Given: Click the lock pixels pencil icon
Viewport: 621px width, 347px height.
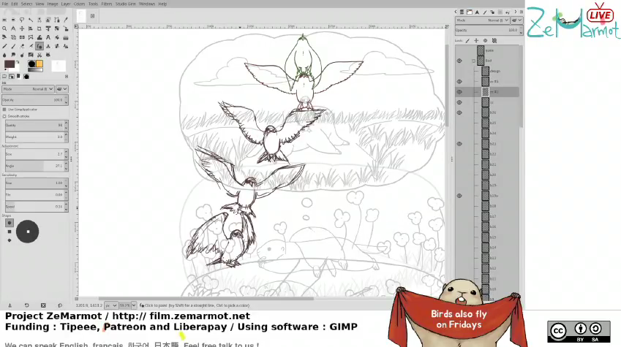Looking at the screenshot, I should point(468,40).
